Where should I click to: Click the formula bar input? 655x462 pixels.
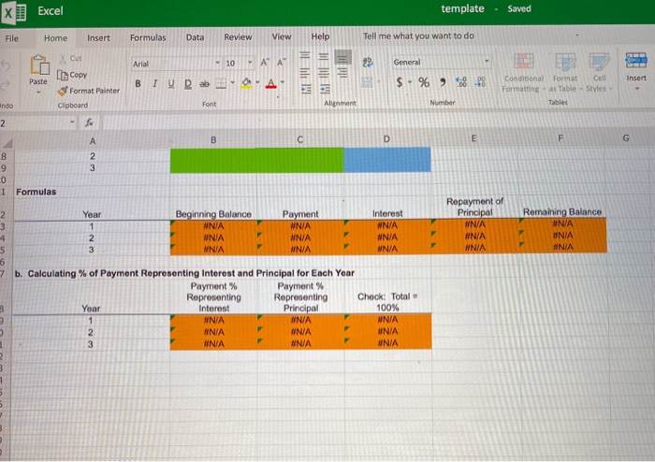click(376, 123)
